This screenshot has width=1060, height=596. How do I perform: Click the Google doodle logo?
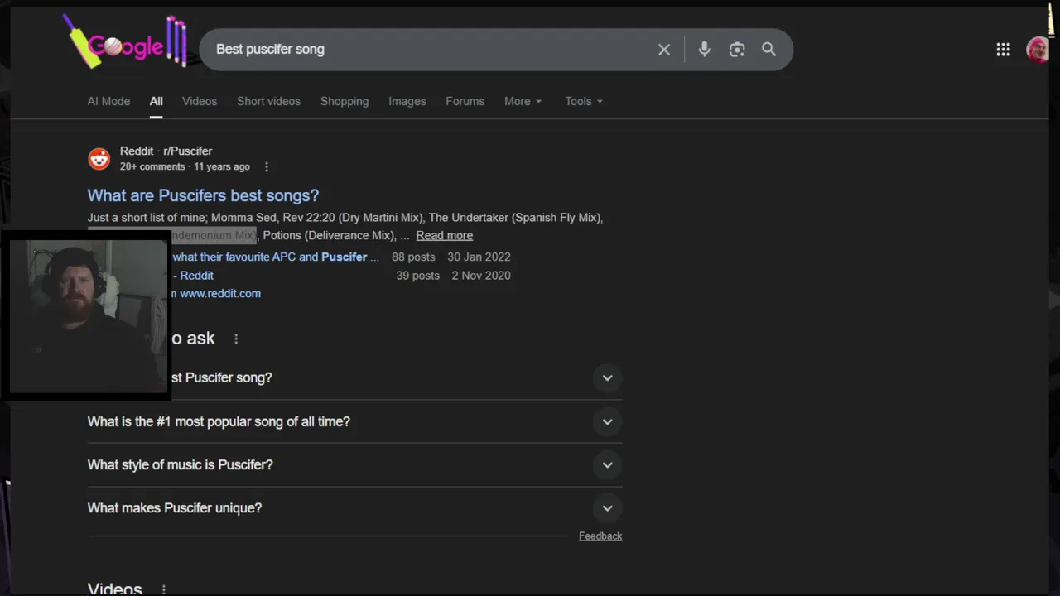click(x=126, y=46)
